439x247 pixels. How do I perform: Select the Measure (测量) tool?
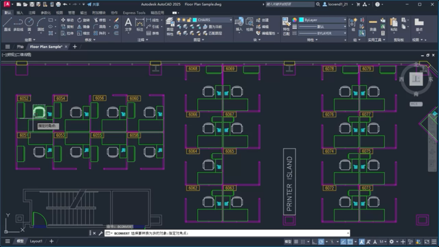pyautogui.click(x=373, y=25)
